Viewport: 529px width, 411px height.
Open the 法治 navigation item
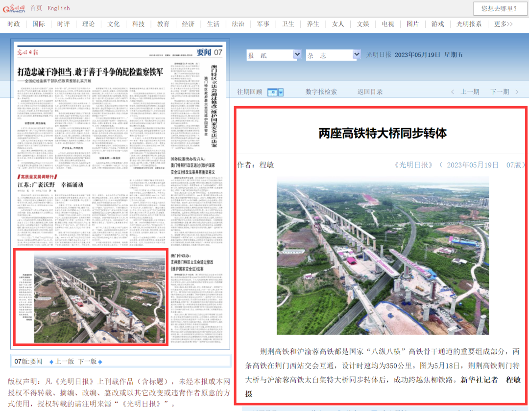pos(238,24)
